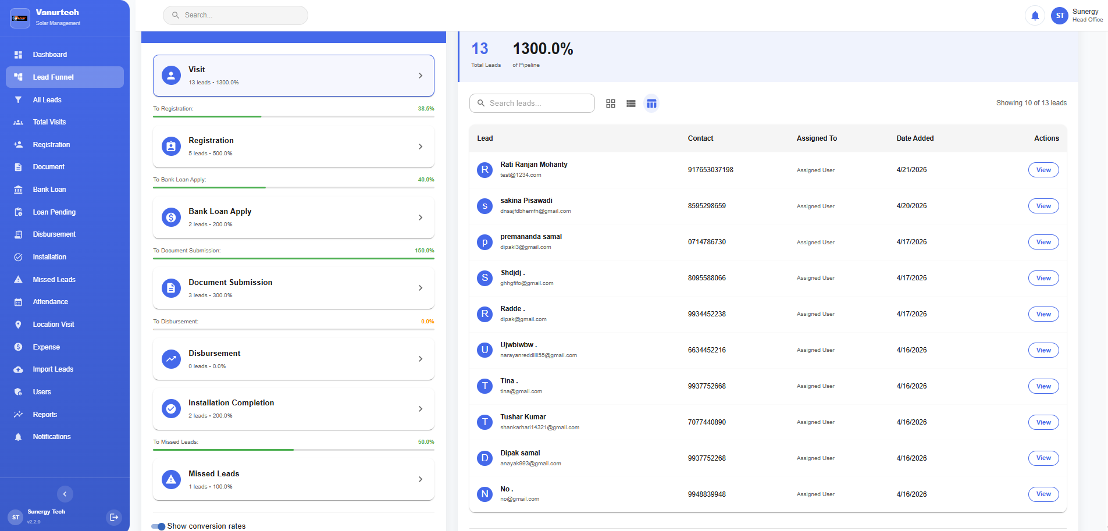Open Document sidebar entry
1108x531 pixels.
[x=65, y=167]
